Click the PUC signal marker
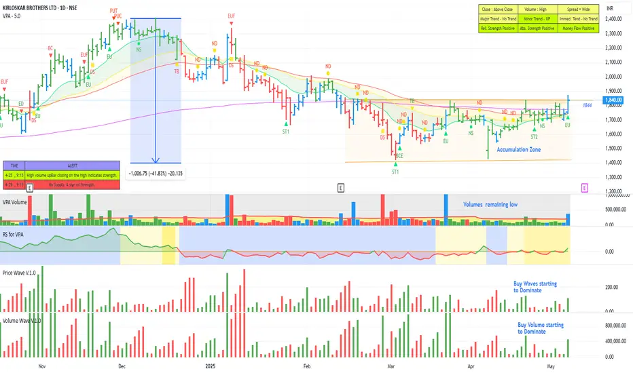The height and width of the screenshot is (373, 633). click(118, 16)
